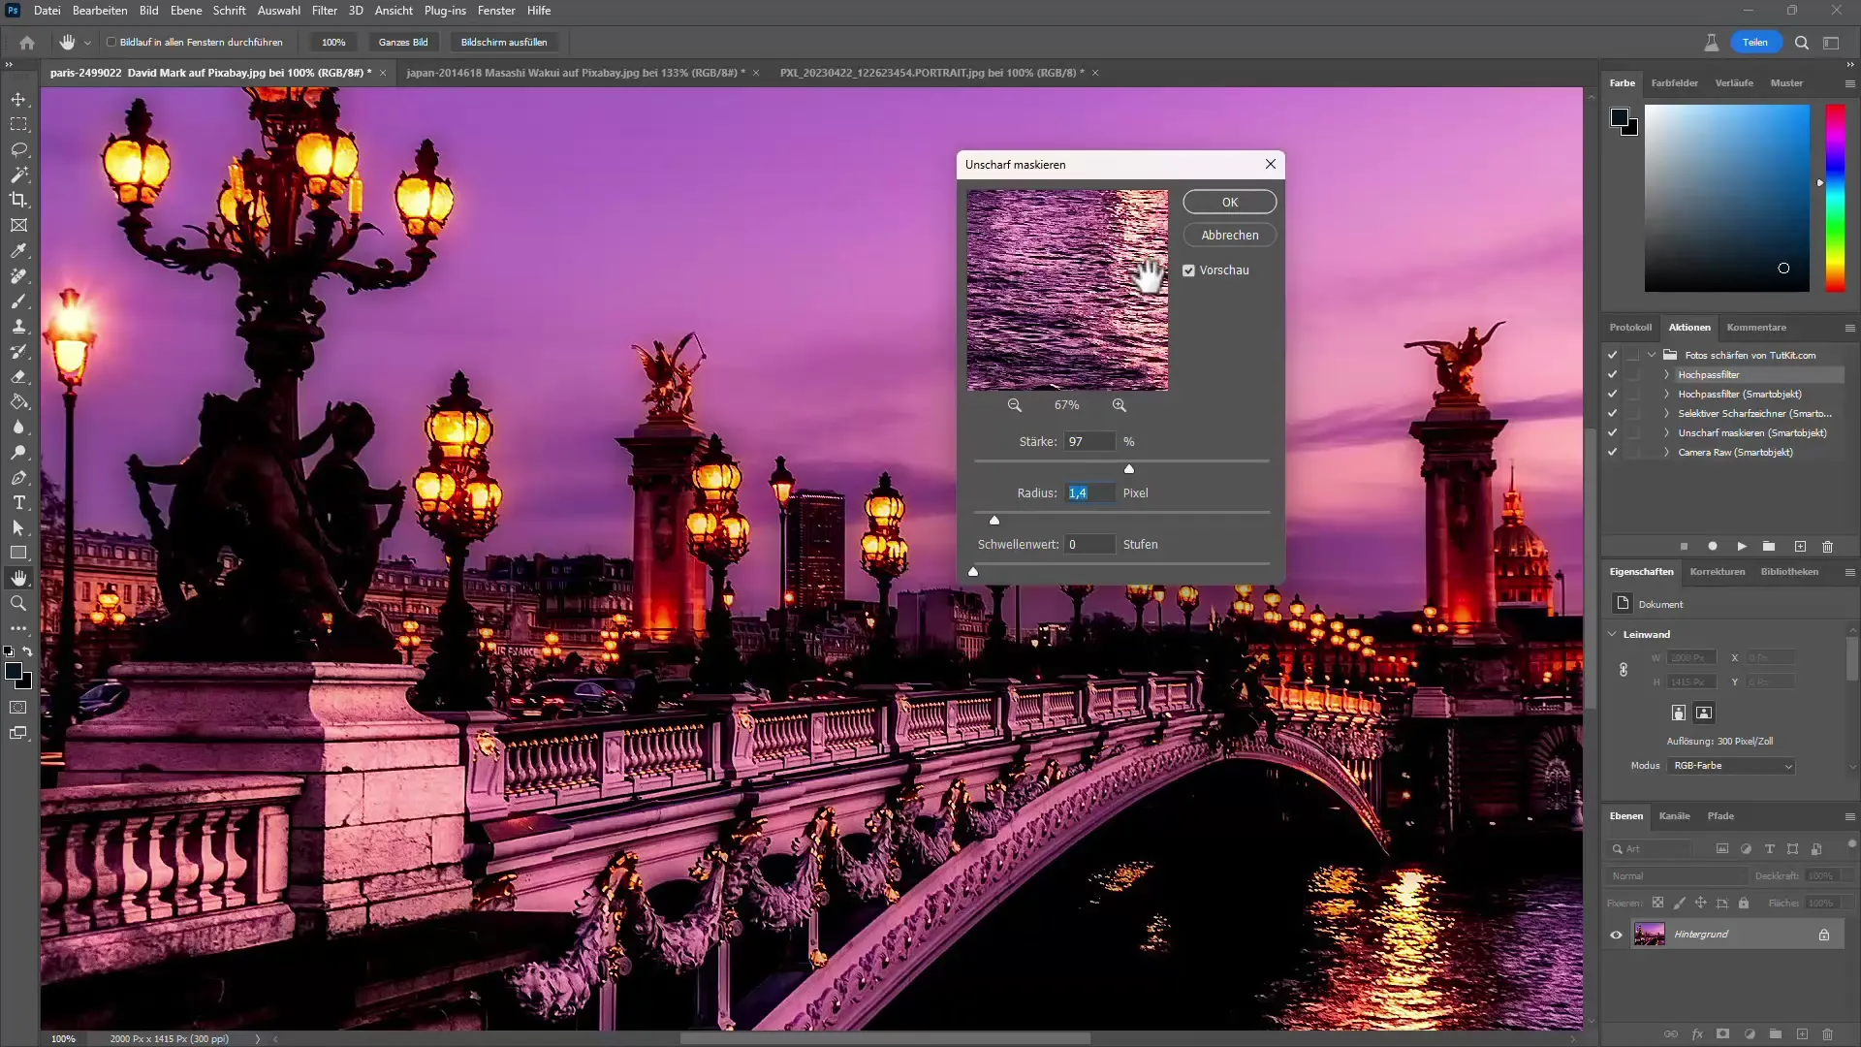Screen dimensions: 1861x1047
Task: Click the Stärke slider handle
Action: [x=1128, y=469]
